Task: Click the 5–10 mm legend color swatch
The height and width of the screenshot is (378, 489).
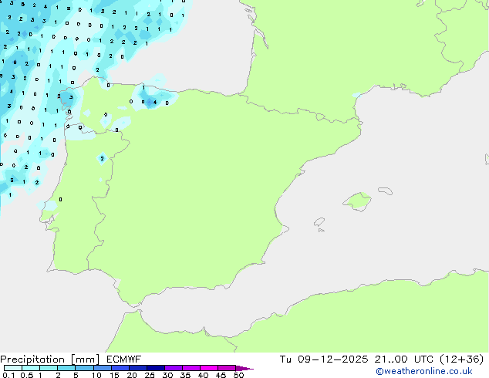Action: 84,368
